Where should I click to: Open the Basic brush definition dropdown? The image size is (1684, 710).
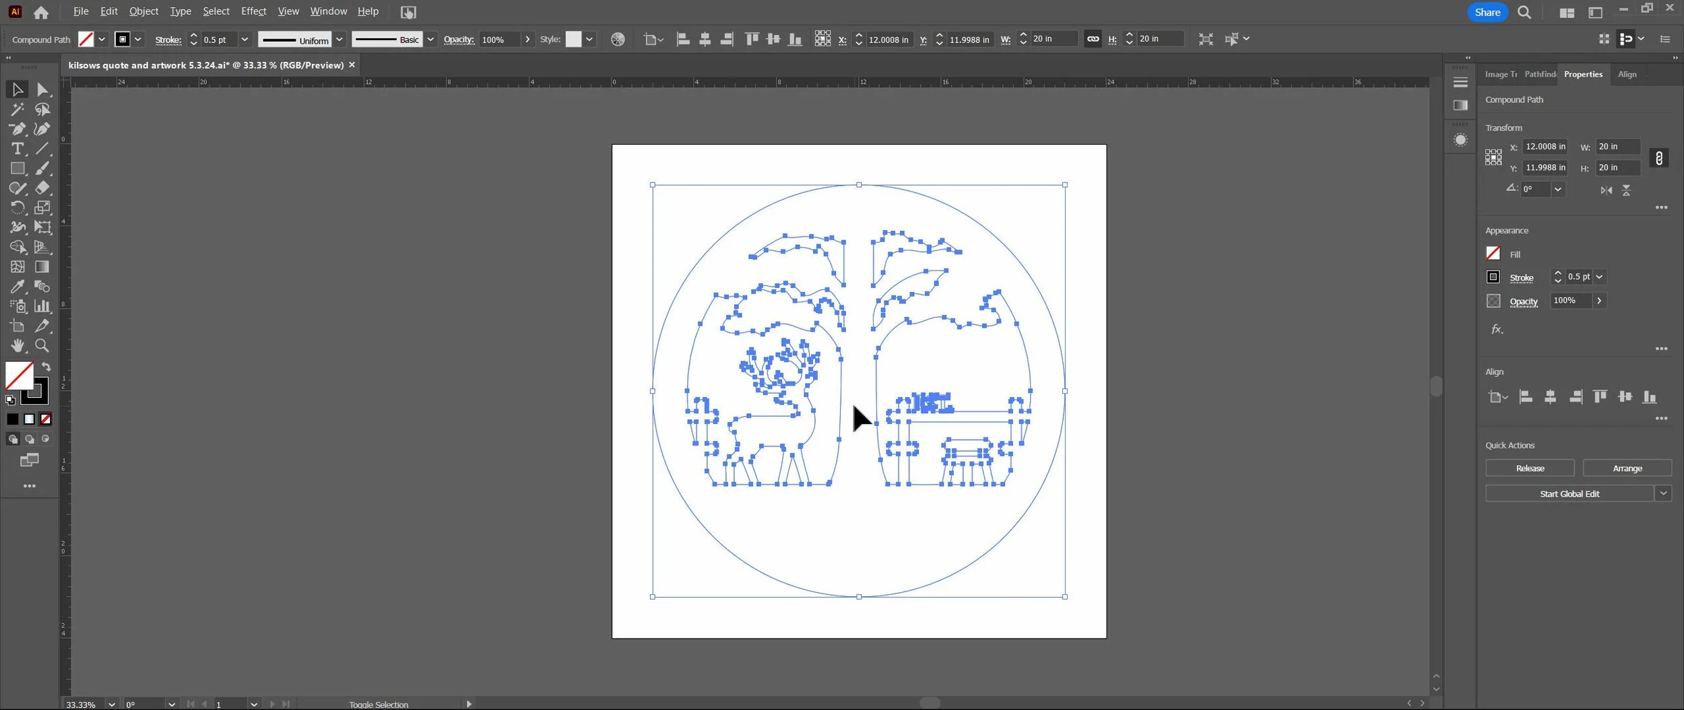(x=430, y=39)
